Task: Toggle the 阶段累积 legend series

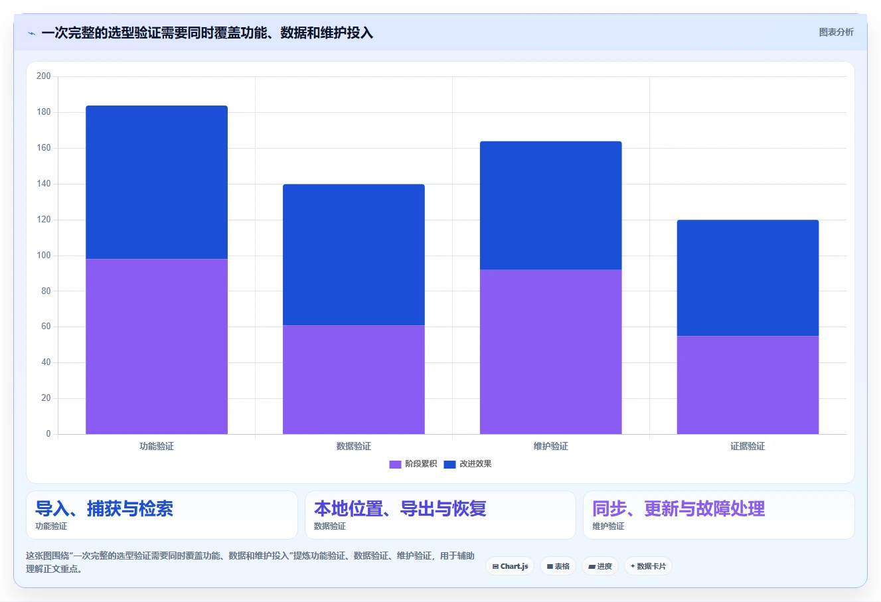Action: tap(413, 464)
